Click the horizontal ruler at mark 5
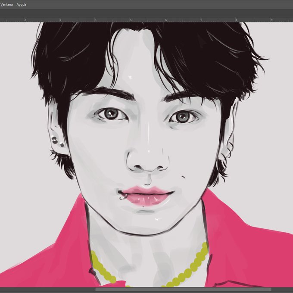The height and width of the screenshot is (293, 293). pyautogui.click(x=131, y=20)
